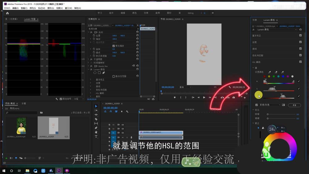This screenshot has height=174, width=309.
Task: Open the Sequence menu
Action: [33, 8]
